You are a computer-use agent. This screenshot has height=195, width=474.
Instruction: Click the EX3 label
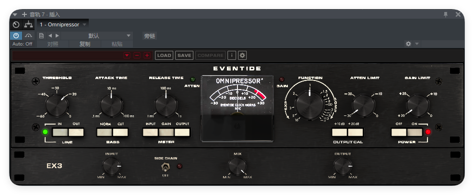point(54,166)
